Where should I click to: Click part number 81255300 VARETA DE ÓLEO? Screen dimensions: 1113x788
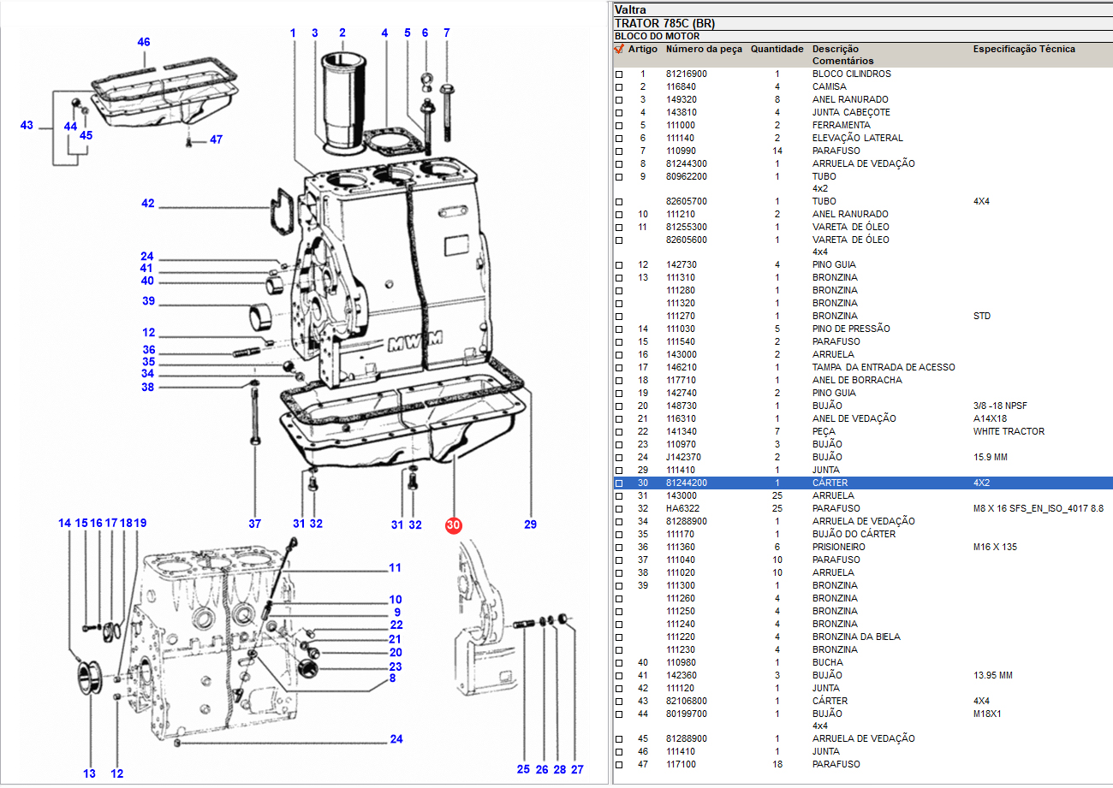(x=686, y=228)
